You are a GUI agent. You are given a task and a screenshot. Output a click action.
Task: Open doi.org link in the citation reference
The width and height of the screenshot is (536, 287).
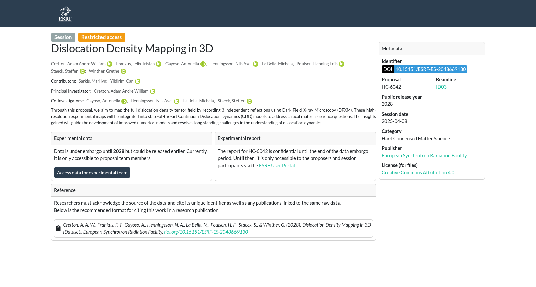[x=206, y=232]
